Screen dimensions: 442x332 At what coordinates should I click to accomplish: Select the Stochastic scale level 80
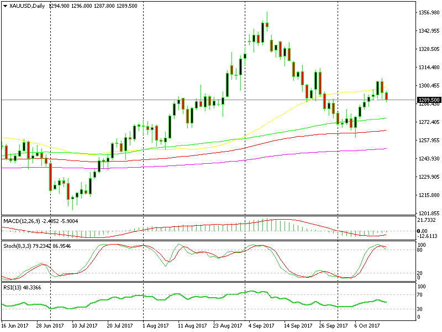pos(420,250)
